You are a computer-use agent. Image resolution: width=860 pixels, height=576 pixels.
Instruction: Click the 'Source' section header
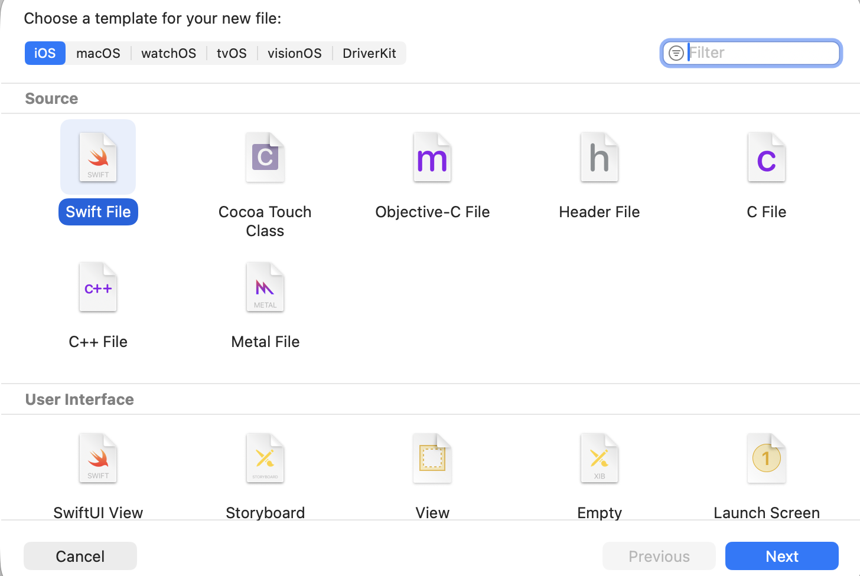point(51,99)
